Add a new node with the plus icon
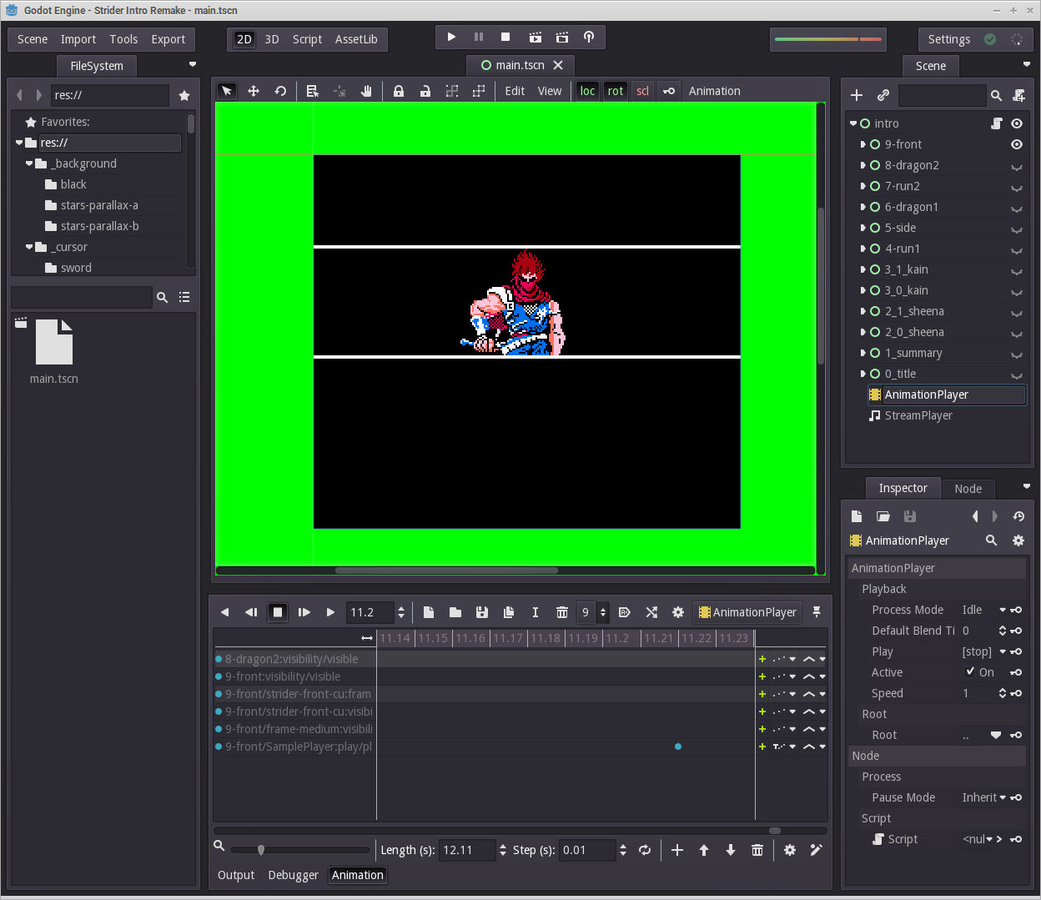 tap(857, 95)
